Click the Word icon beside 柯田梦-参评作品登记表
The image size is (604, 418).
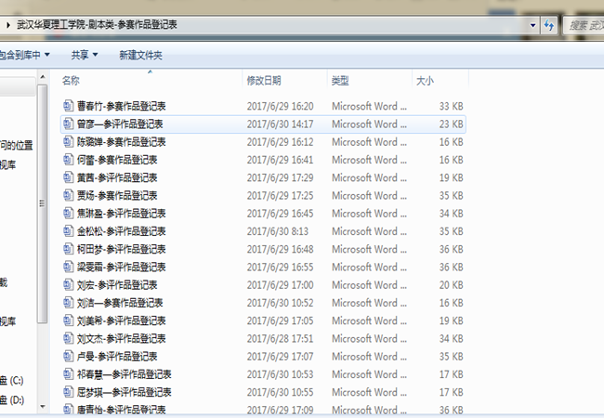point(68,249)
